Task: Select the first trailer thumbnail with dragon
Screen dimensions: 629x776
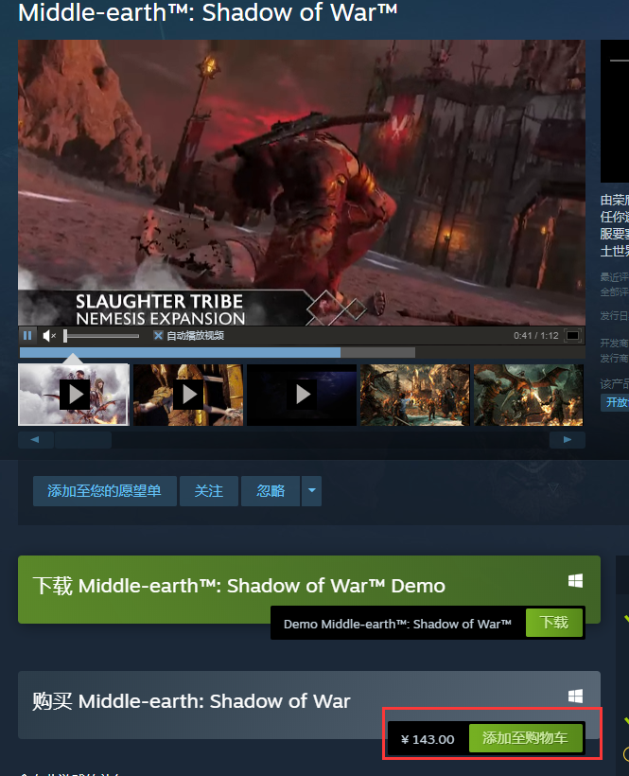Action: click(74, 395)
